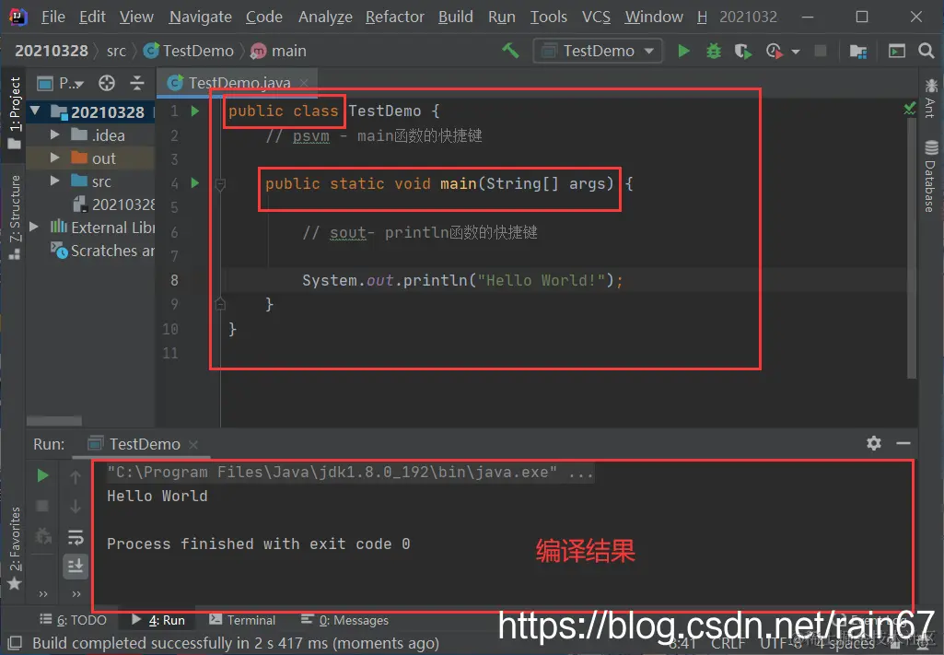Close the TestDemo.java editor tab

pos(305,83)
